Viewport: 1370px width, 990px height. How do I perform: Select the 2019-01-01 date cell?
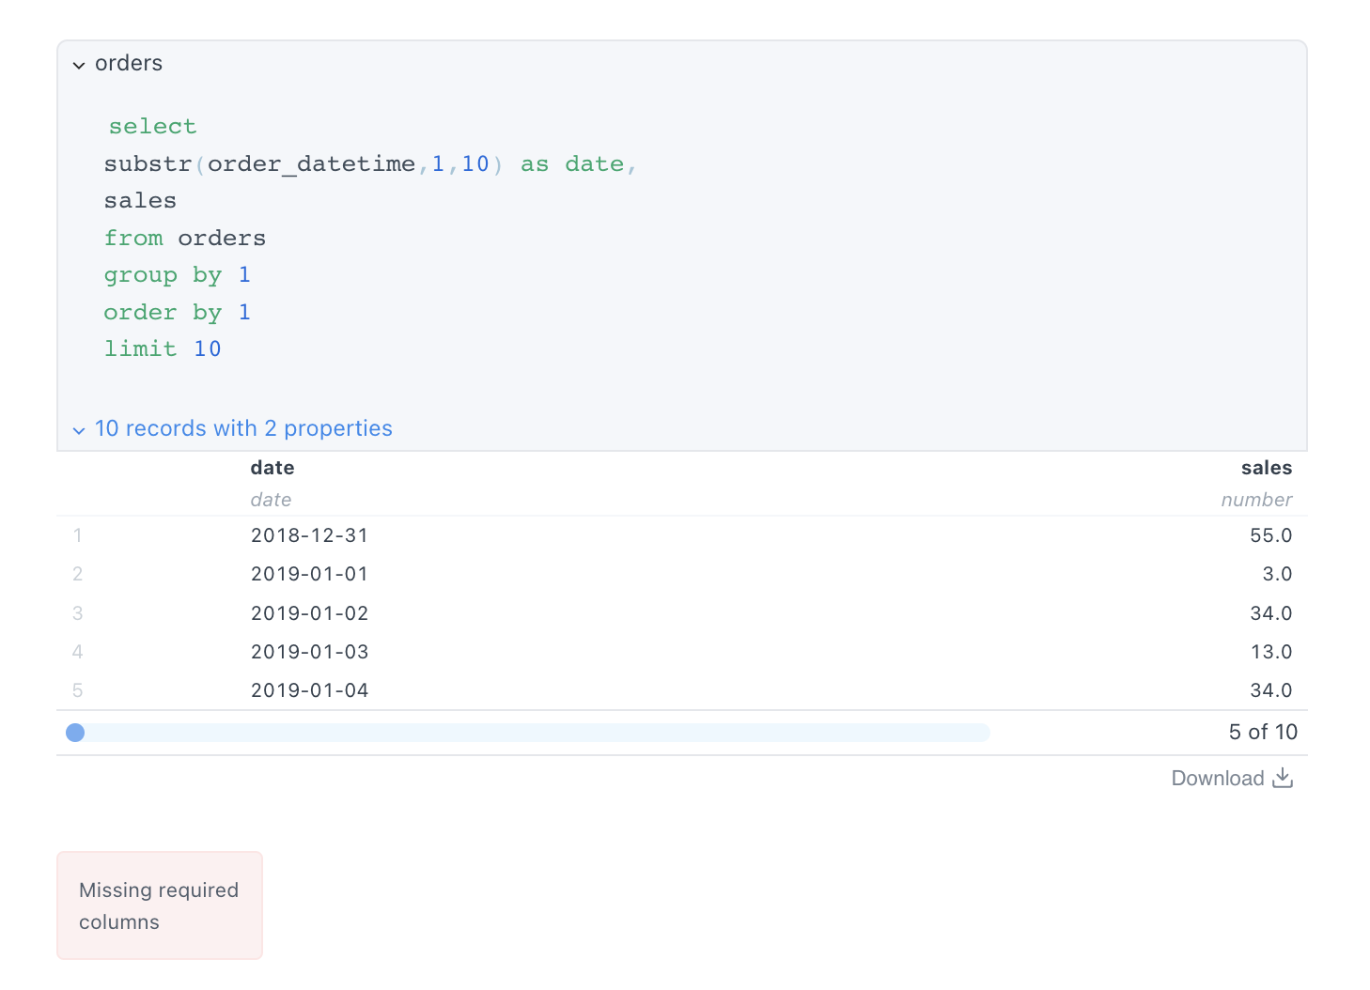(x=309, y=574)
